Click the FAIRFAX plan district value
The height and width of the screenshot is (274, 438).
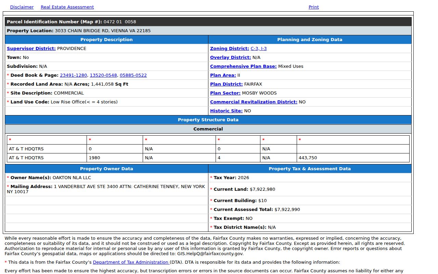click(x=253, y=84)
